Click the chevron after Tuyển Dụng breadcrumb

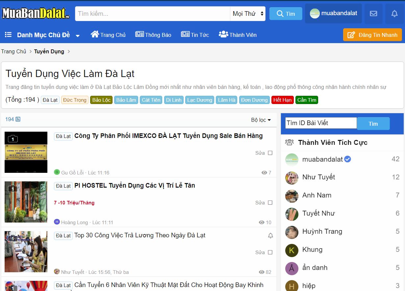pyautogui.click(x=69, y=52)
